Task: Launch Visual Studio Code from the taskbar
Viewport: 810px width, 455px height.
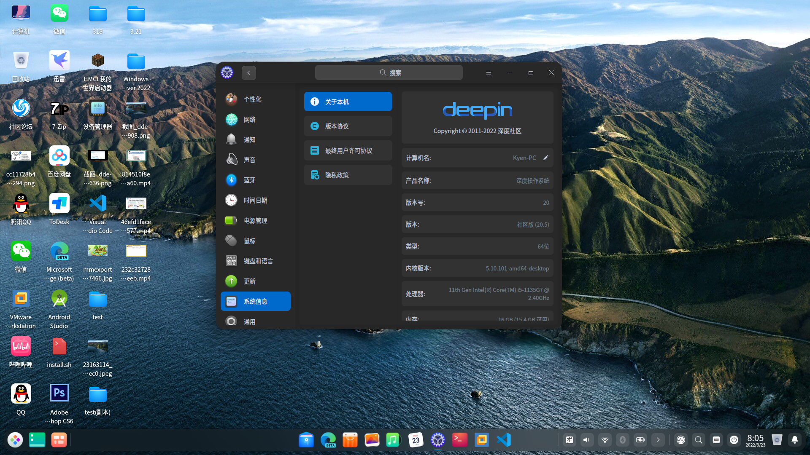Action: click(503, 440)
